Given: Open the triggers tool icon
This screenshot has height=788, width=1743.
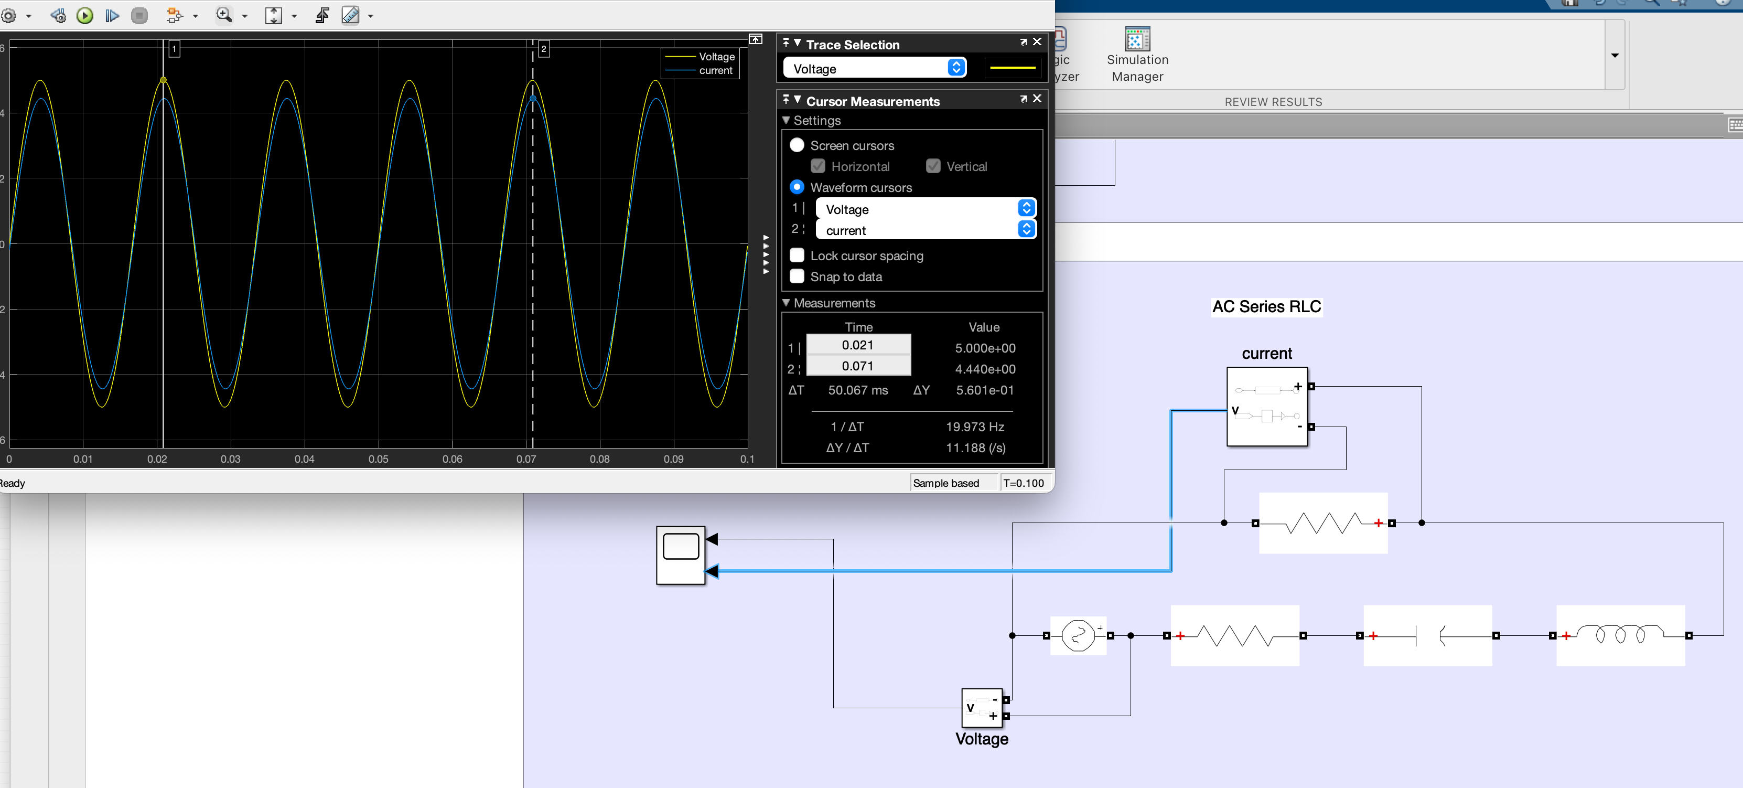Looking at the screenshot, I should click(x=322, y=15).
